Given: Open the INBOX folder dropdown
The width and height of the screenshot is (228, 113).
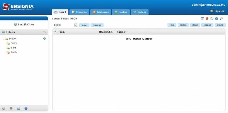Looking at the screenshot, I should (65, 25).
